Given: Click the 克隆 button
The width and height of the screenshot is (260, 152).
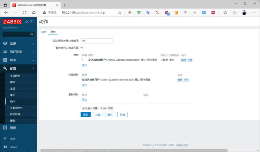Looking at the screenshot, I should tap(98, 115).
